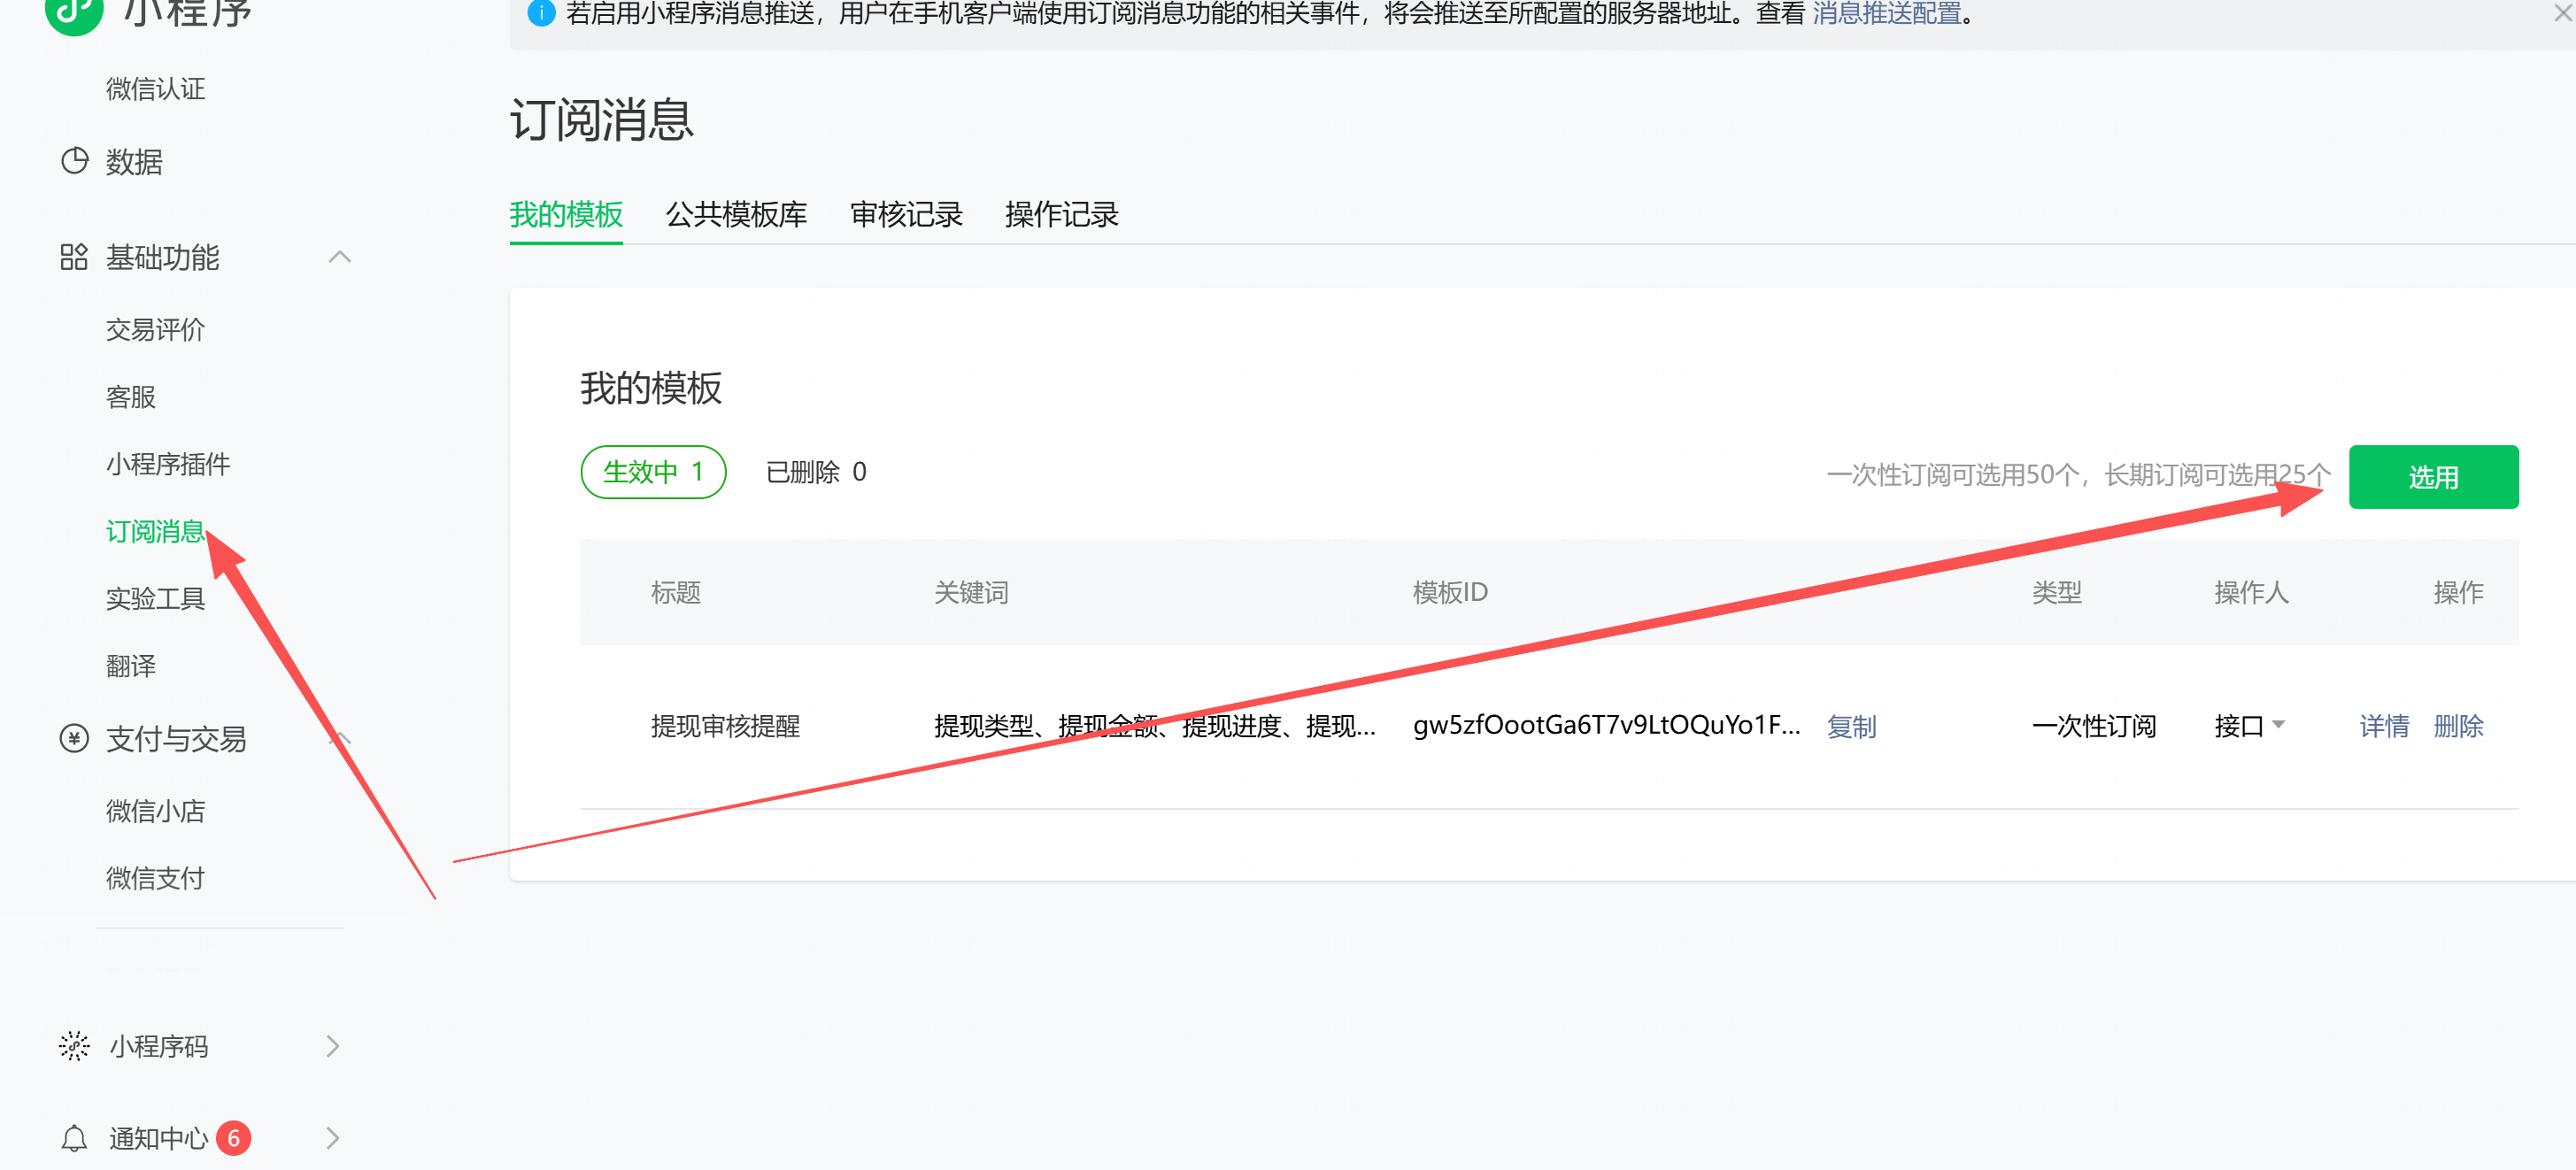Expand the 小程序码 menu arrow
Screen dimensions: 2576x1170
pos(333,1046)
